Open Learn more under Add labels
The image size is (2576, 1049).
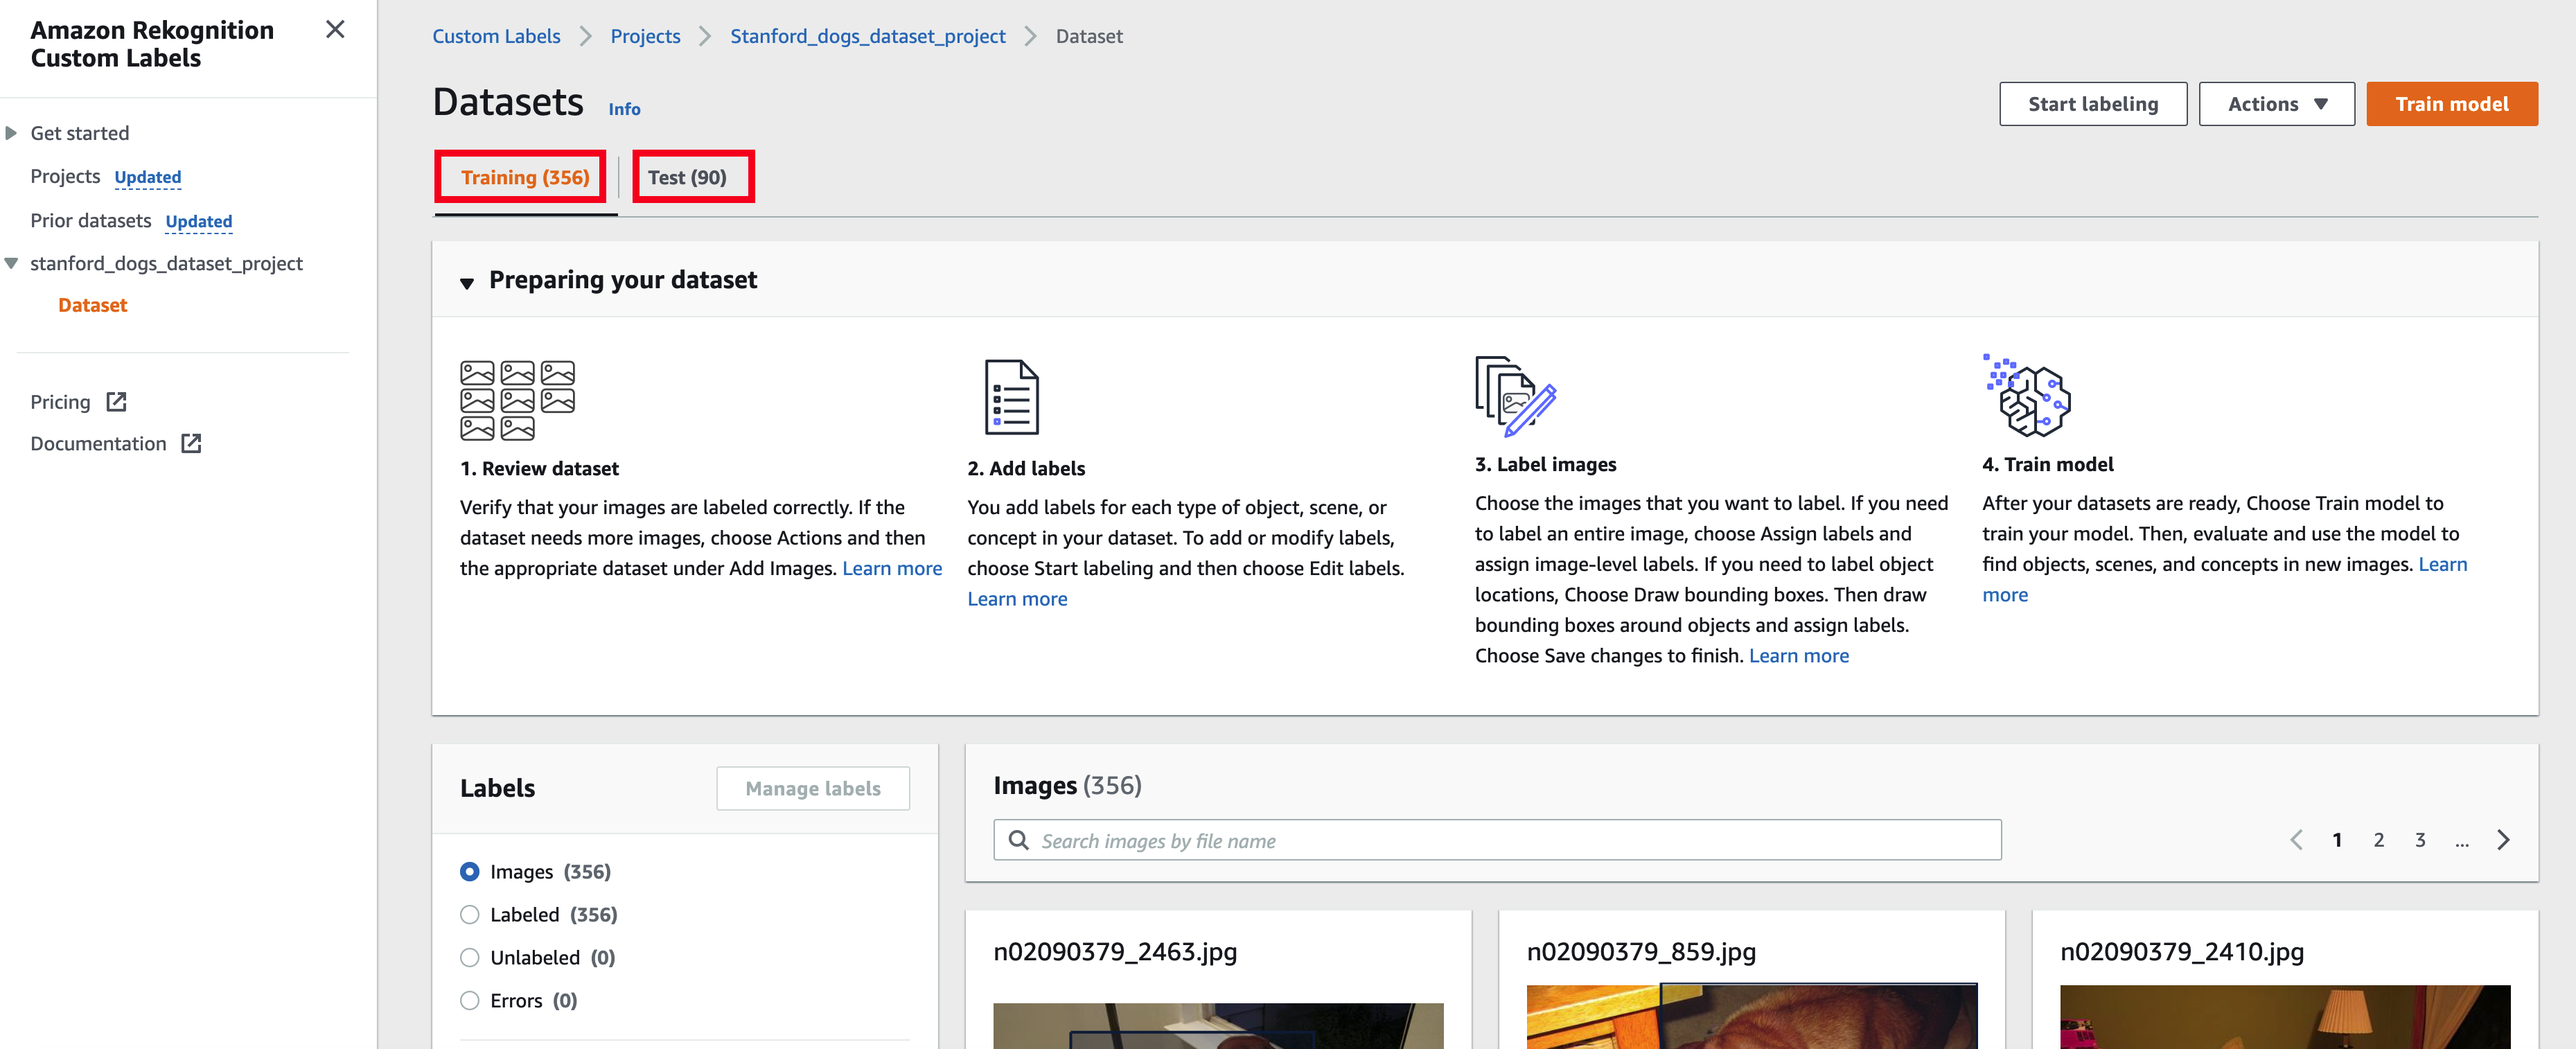(x=1017, y=599)
